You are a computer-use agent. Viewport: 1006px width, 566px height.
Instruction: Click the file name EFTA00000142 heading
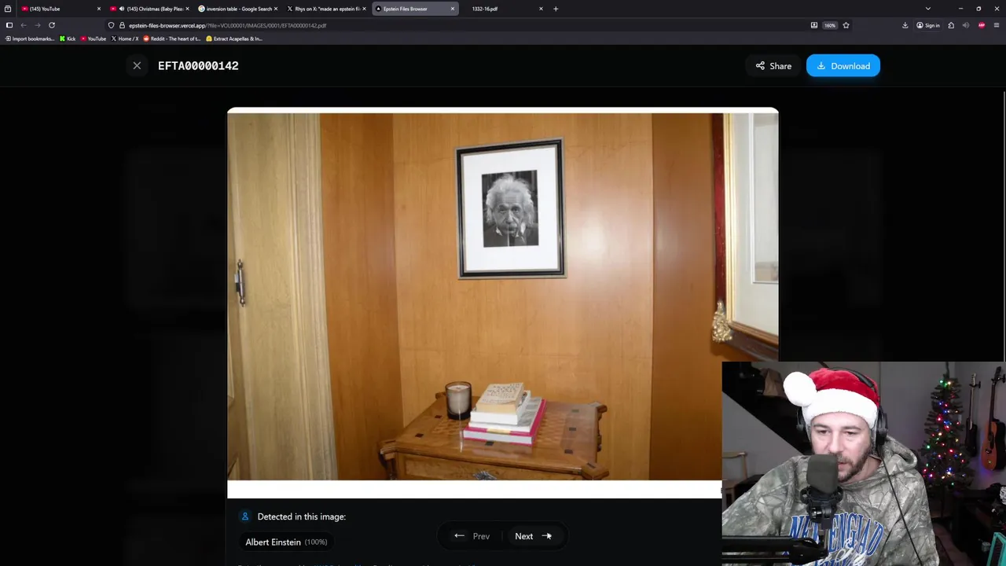click(x=198, y=66)
